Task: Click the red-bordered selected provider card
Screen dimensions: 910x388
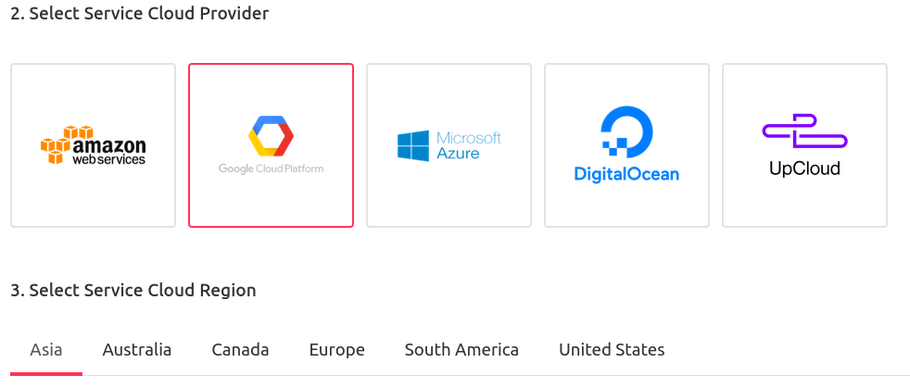Action: [271, 145]
